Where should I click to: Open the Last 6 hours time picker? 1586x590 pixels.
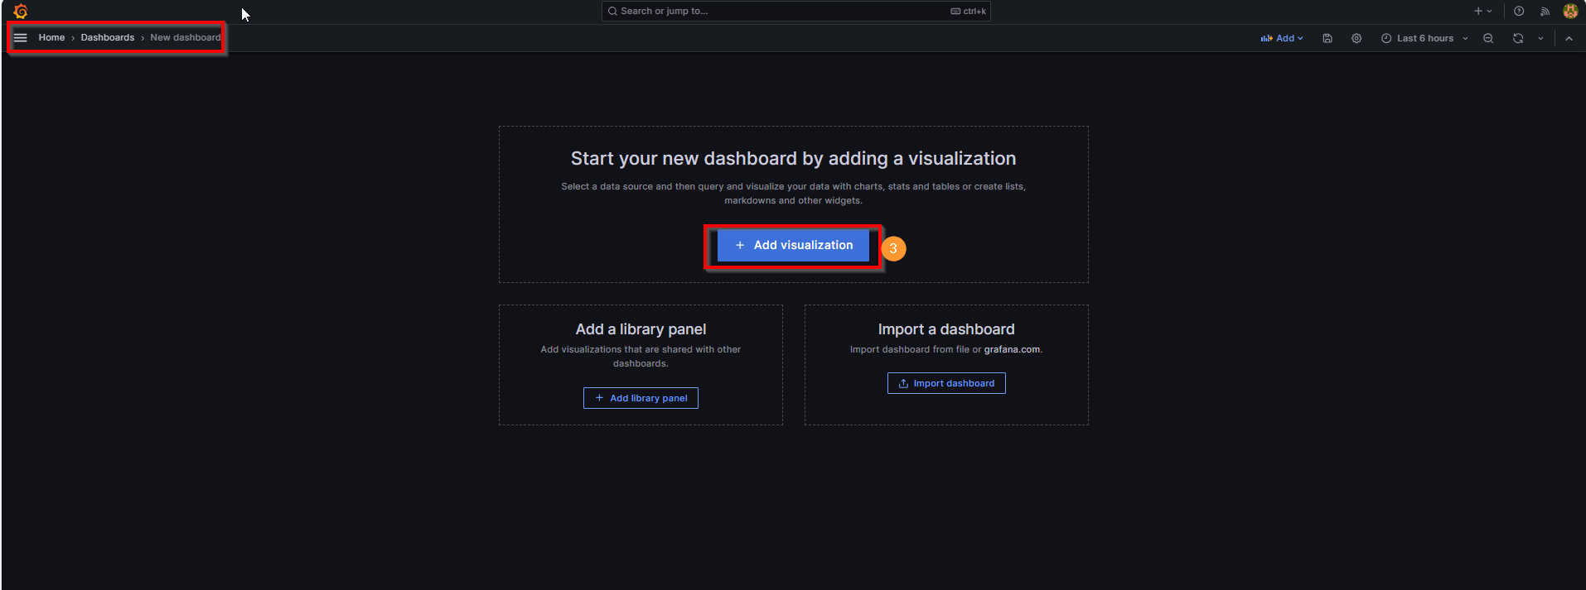(x=1424, y=39)
